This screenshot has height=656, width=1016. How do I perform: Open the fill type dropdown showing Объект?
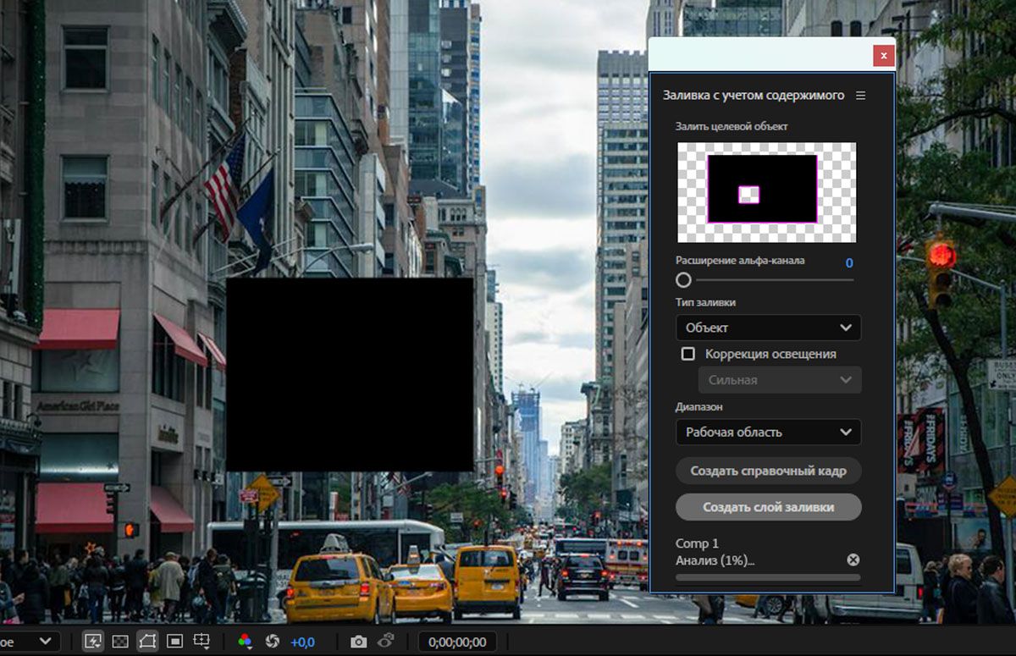tap(769, 328)
